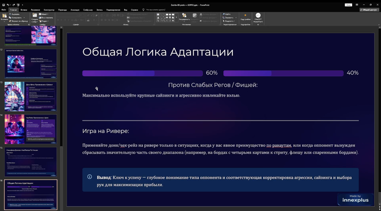Image resolution: width=381 pixels, height=211 pixels.
Task: Create a new slide with Создать слайд
Action: 35,17
